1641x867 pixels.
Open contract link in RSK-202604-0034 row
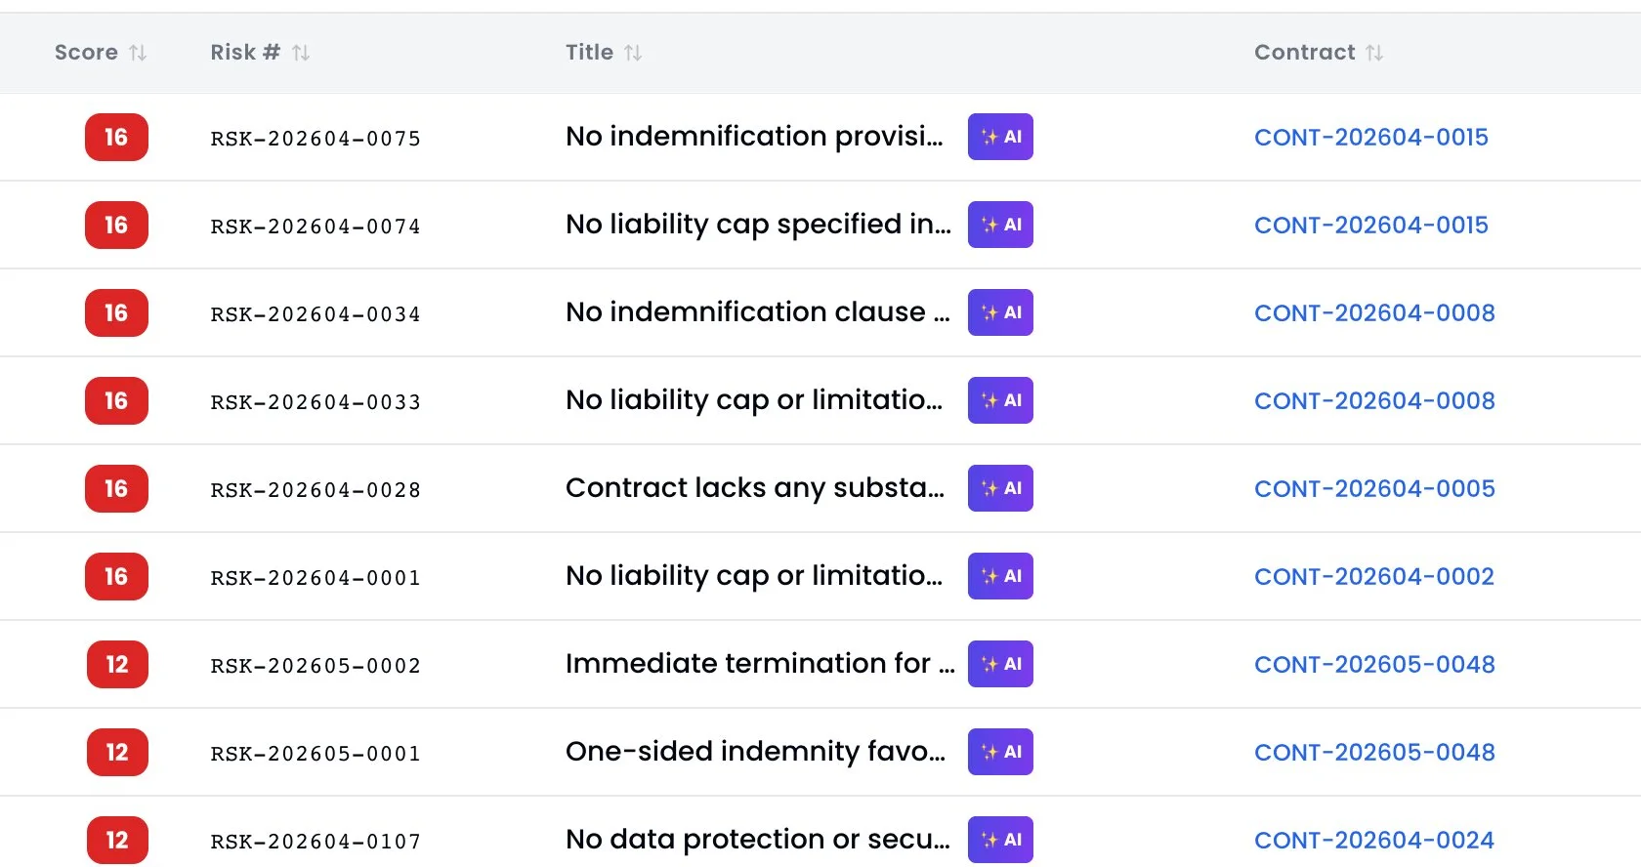[x=1374, y=313]
